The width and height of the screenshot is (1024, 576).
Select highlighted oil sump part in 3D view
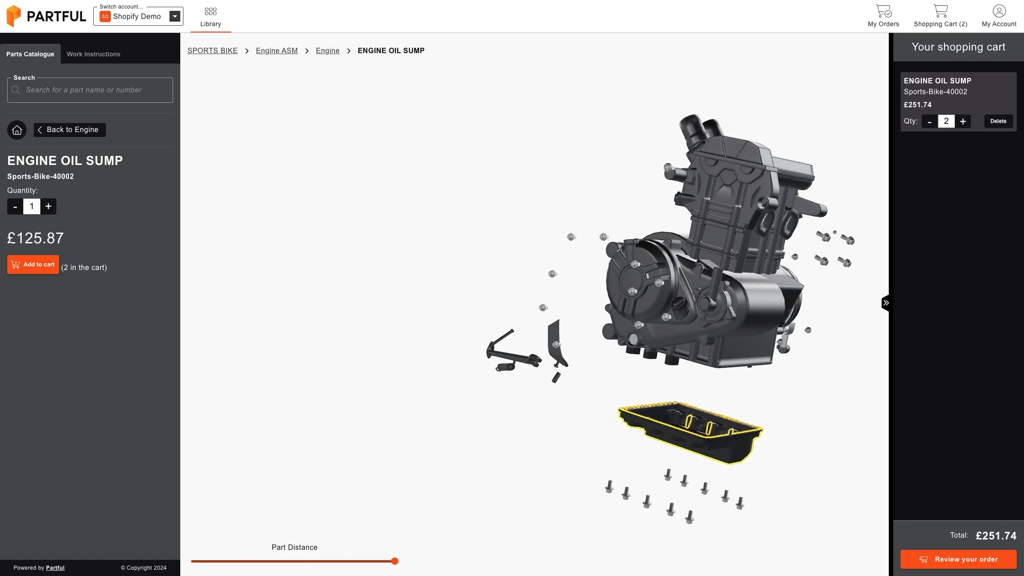click(x=690, y=433)
